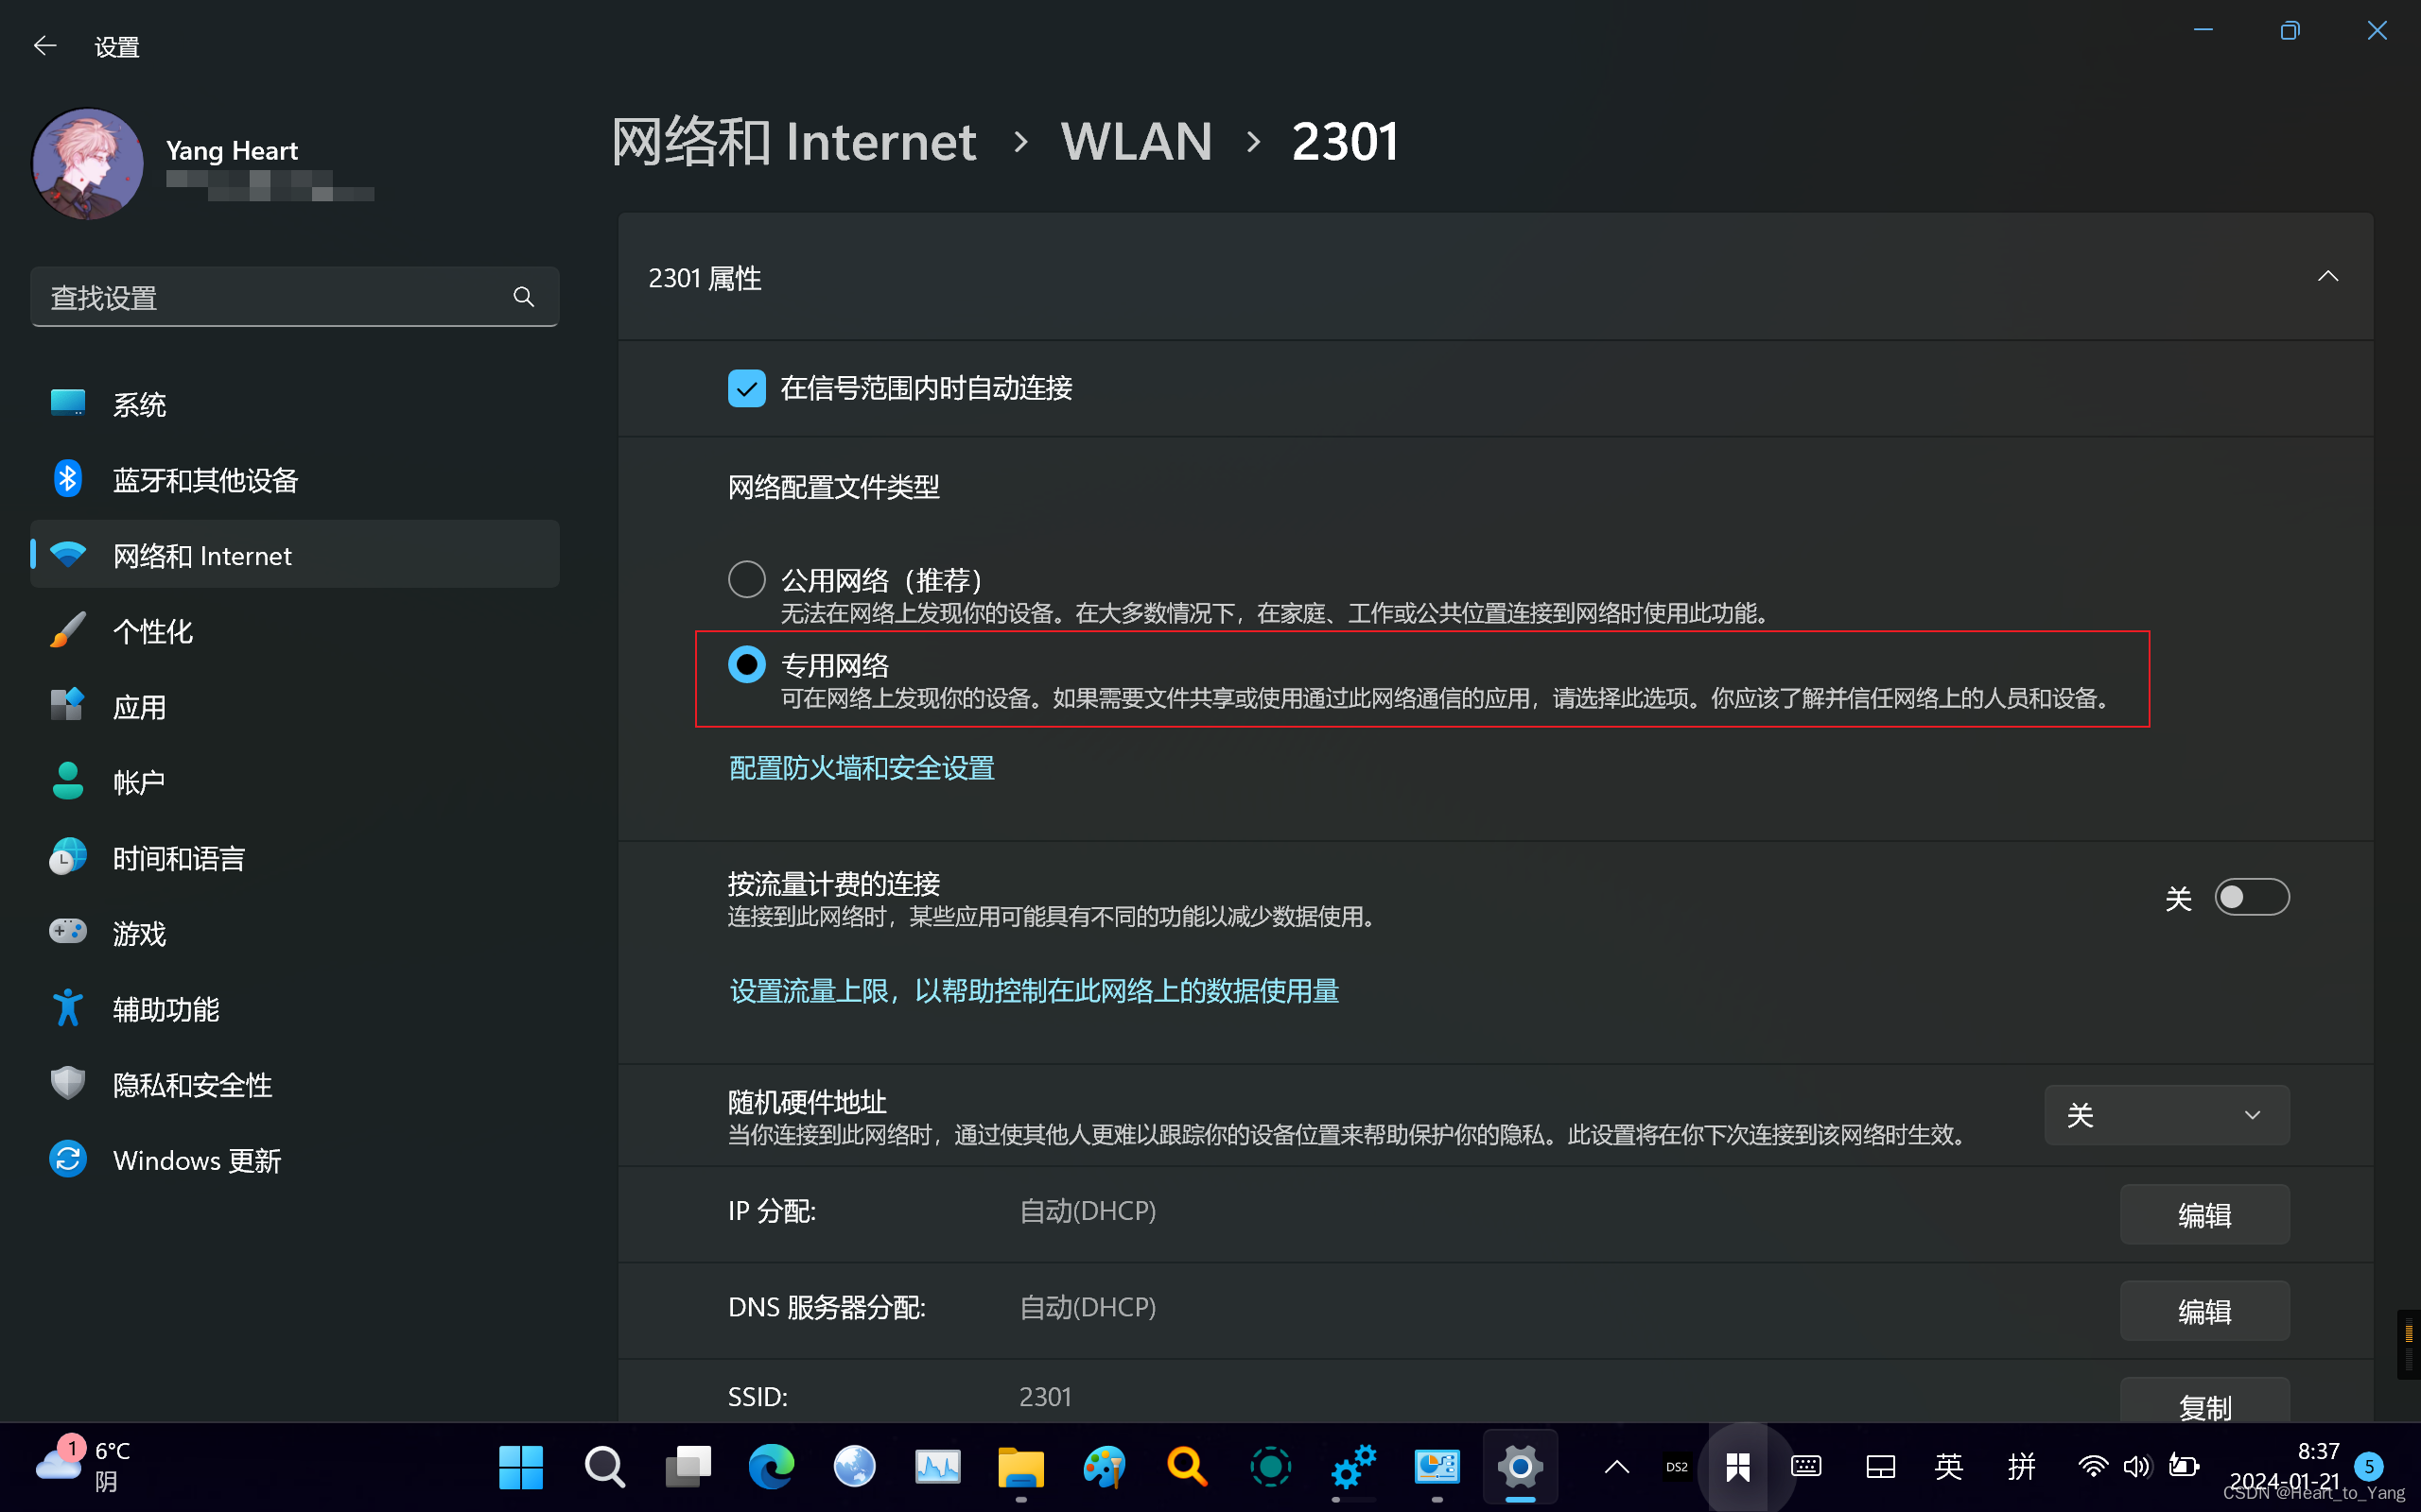Click the Yang Heart account name
Image resolution: width=2421 pixels, height=1512 pixels.
click(232, 150)
